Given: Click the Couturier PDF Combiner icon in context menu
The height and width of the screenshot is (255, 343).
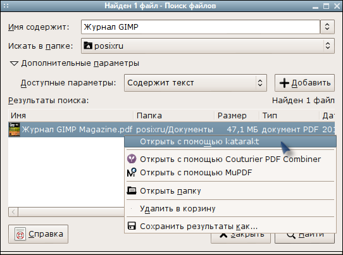Looking at the screenshot, I should 132,159.
